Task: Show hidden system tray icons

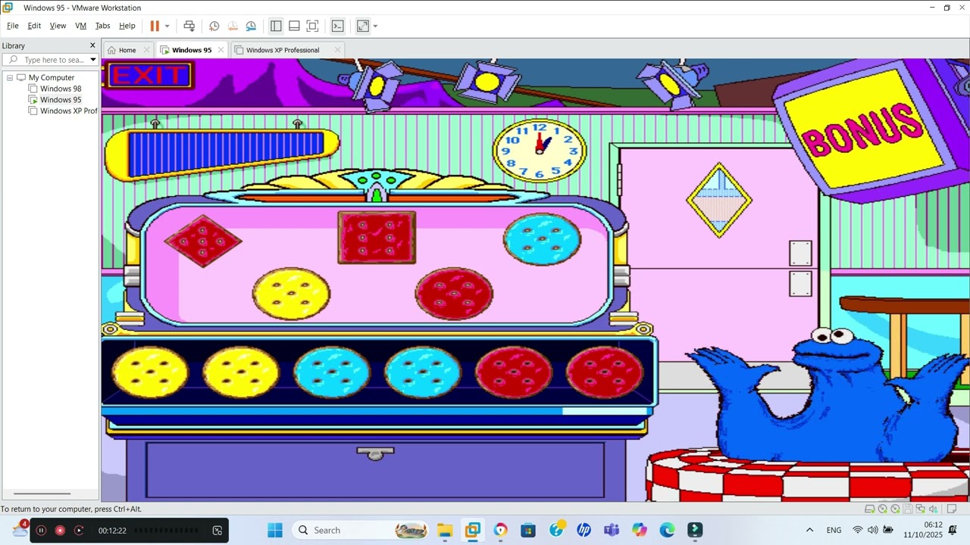Action: coord(809,530)
